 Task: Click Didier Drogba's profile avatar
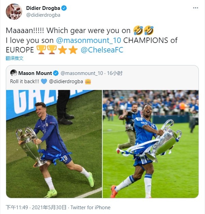[x=14, y=12]
